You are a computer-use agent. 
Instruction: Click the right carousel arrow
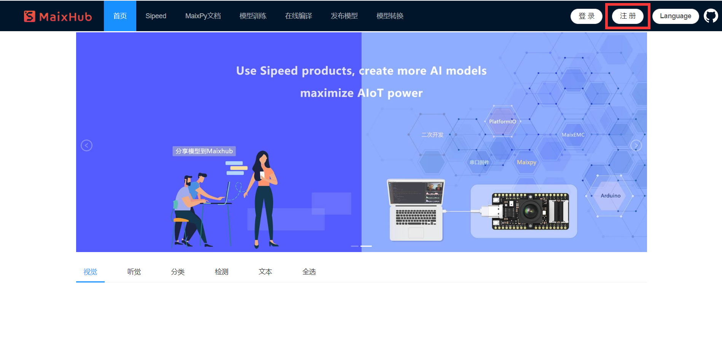636,145
